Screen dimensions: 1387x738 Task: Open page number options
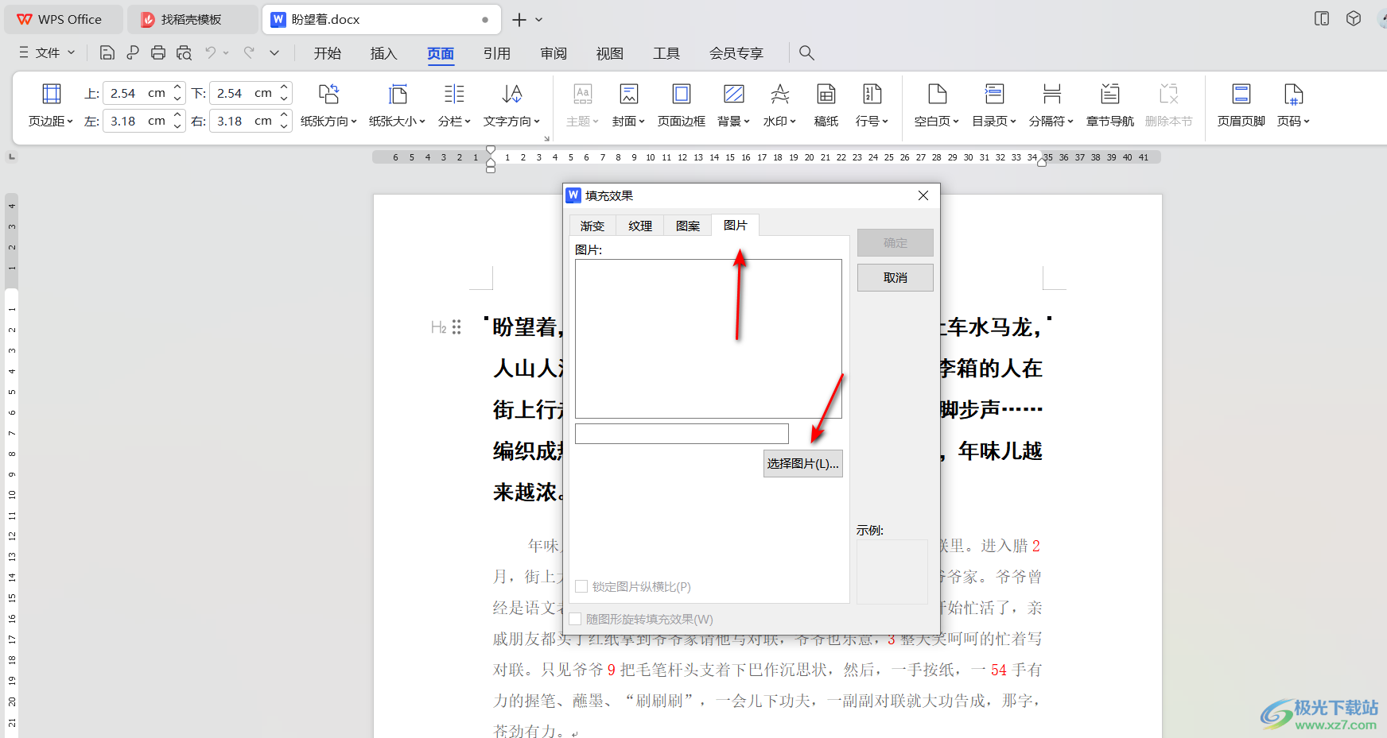tap(1293, 105)
